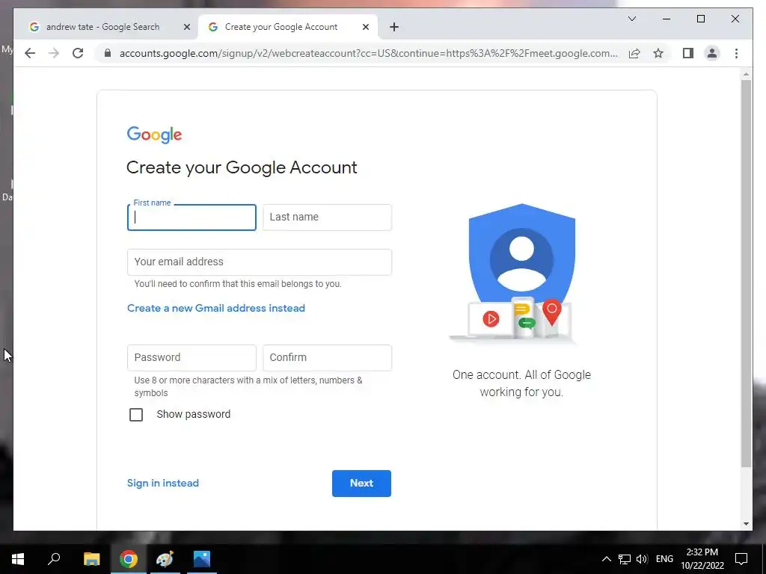Click 'You'll need to confirm' hint text
This screenshot has width=766, height=574.
238,283
